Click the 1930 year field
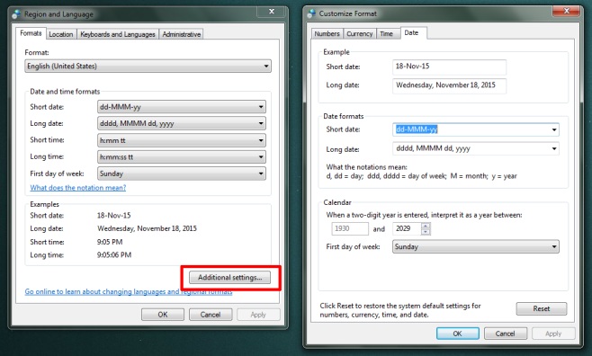 pyautogui.click(x=350, y=228)
